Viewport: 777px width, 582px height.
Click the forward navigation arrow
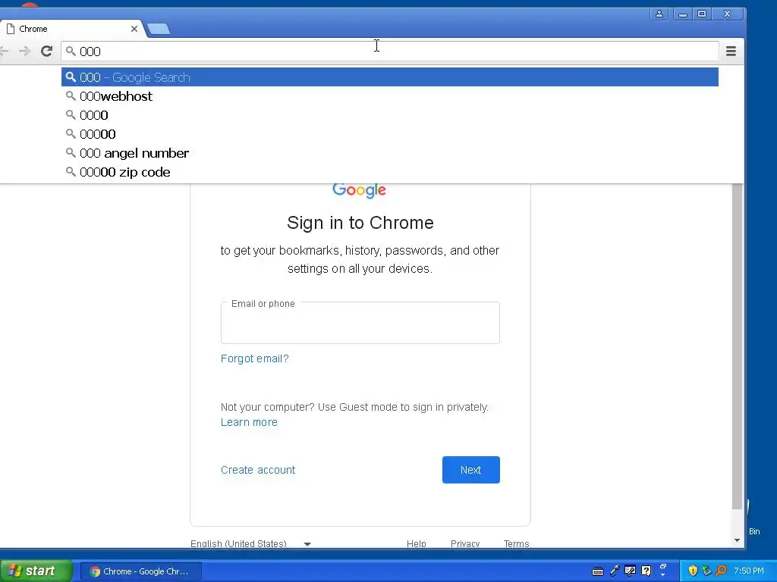point(24,51)
